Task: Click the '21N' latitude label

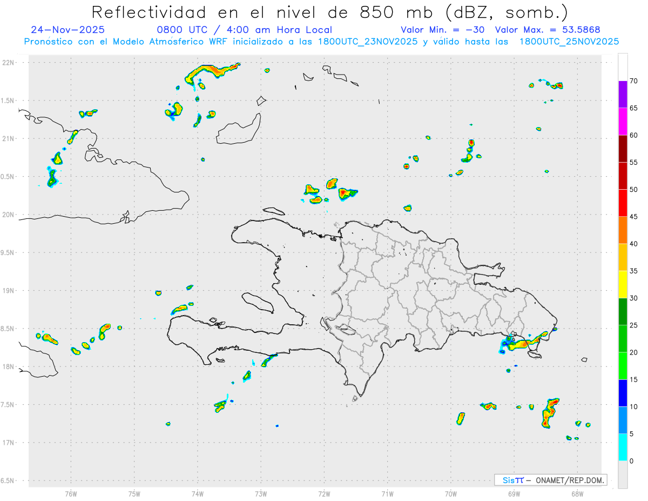Action: pyautogui.click(x=8, y=138)
